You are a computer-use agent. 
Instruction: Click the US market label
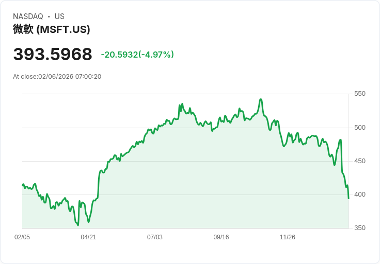59,16
